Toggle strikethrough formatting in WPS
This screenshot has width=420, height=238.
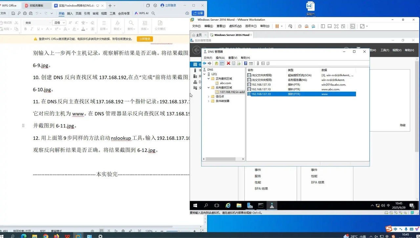(47, 29)
